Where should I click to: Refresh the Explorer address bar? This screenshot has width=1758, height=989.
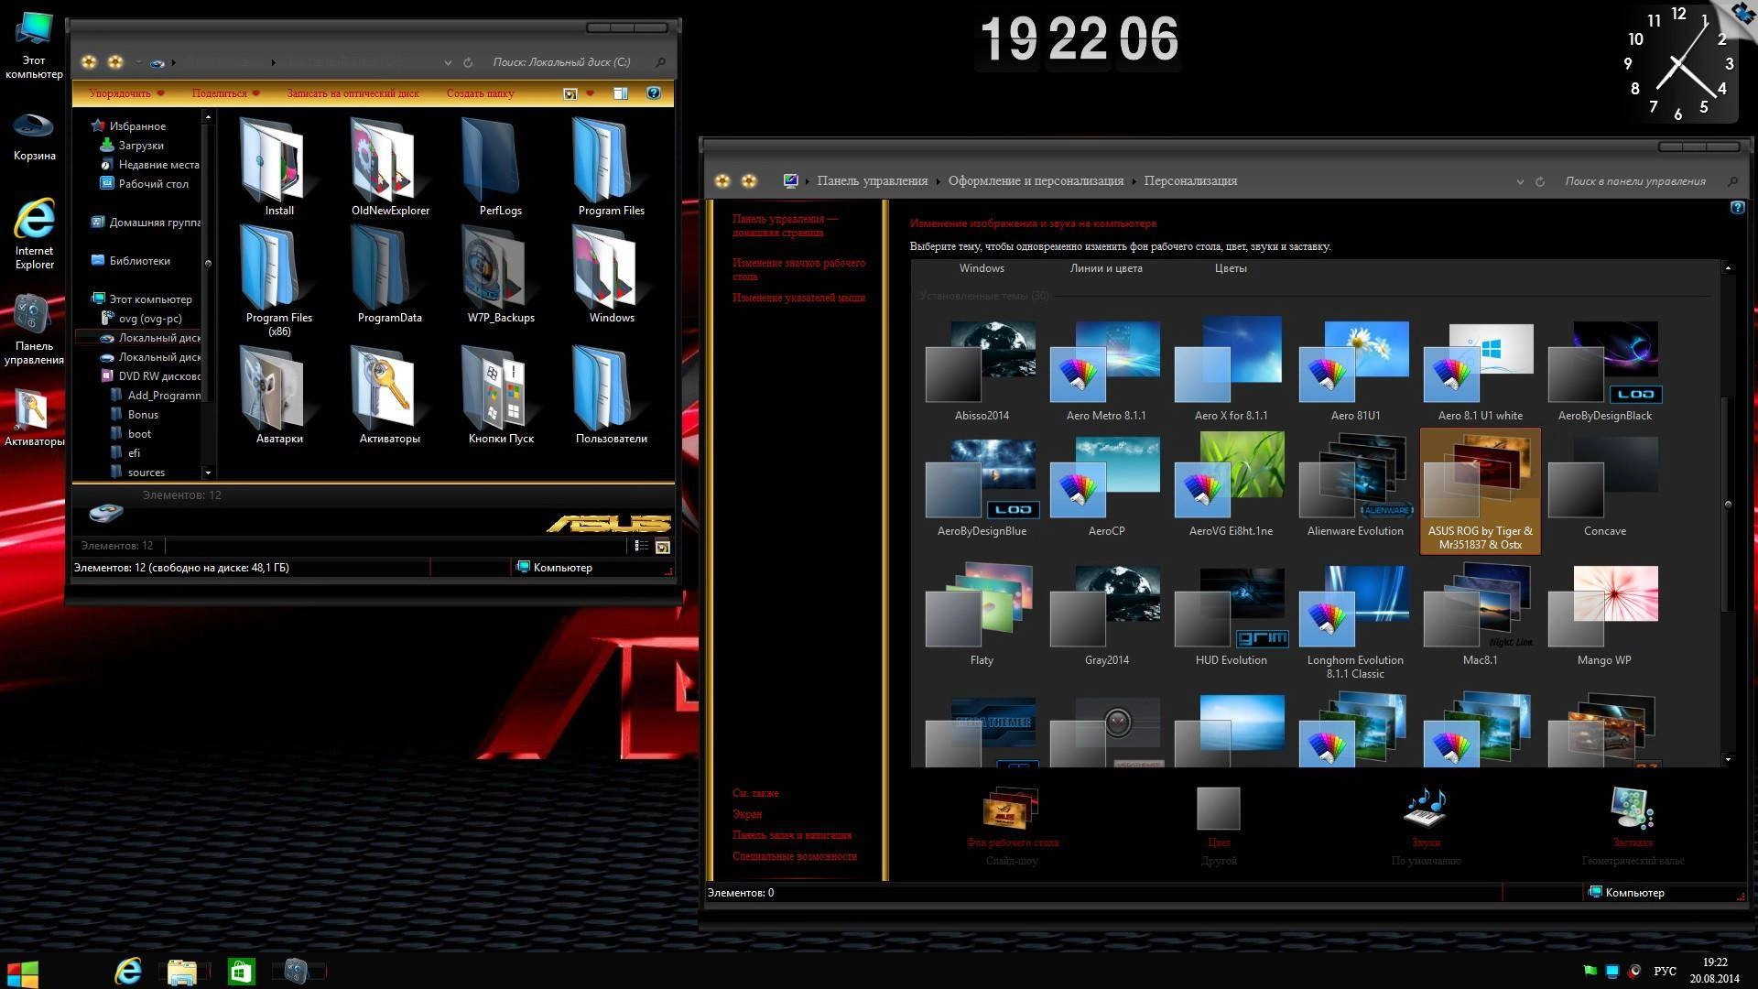coord(468,62)
